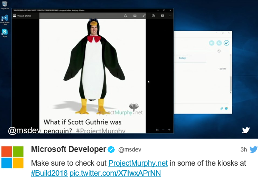Maximize the Photos window
The width and height of the screenshot is (258, 179).
[164, 10]
